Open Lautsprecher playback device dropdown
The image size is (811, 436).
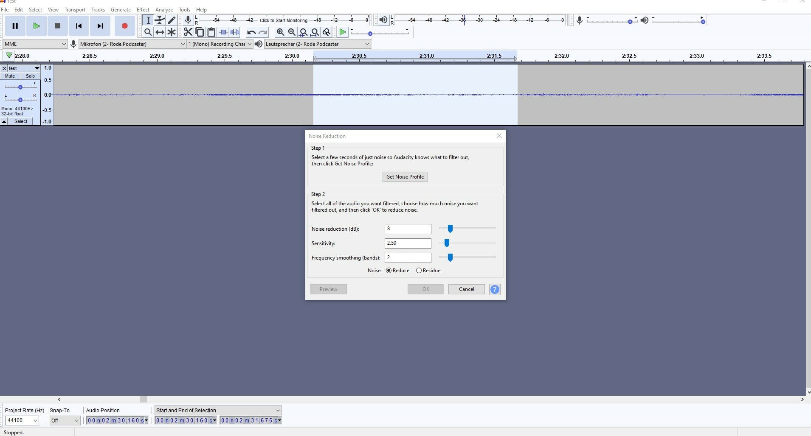coord(317,44)
